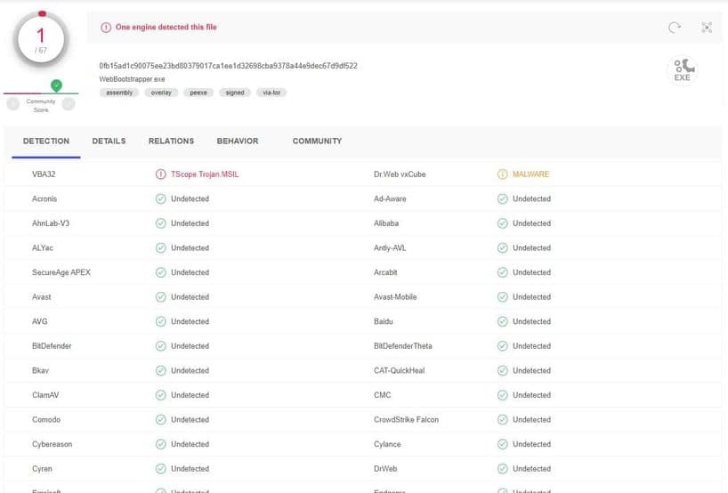
Task: Click the file hash string
Action: coord(229,66)
